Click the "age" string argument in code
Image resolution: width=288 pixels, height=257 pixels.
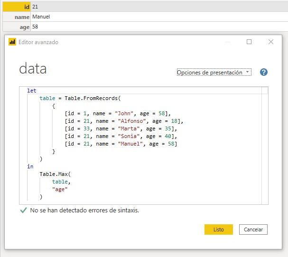coord(60,189)
